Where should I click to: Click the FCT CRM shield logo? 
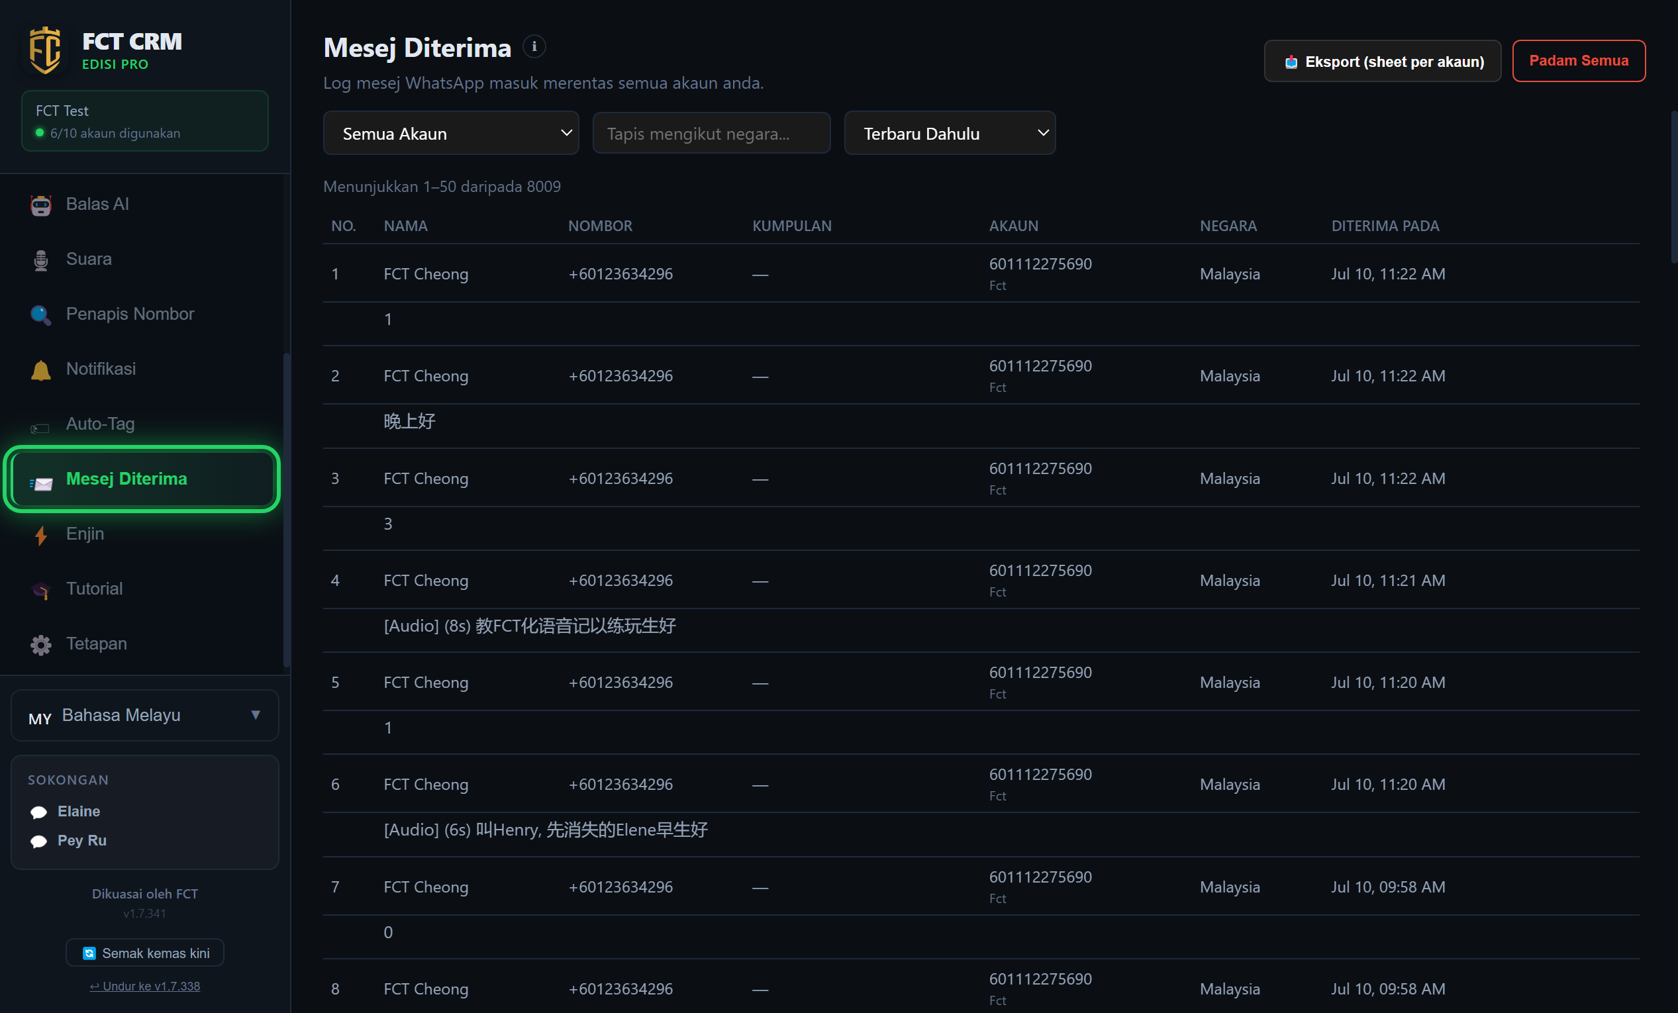(45, 50)
